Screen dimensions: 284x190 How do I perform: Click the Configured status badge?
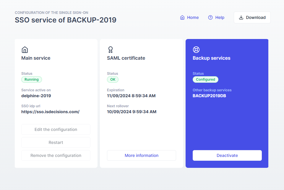205,79
